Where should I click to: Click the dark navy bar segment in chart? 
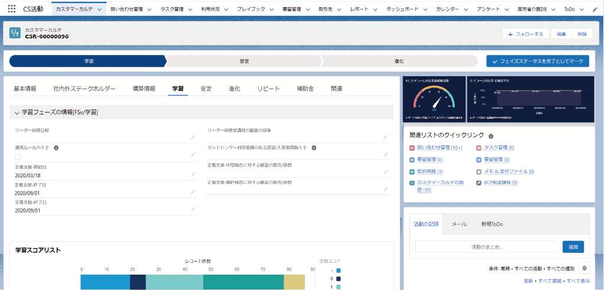pos(138,282)
